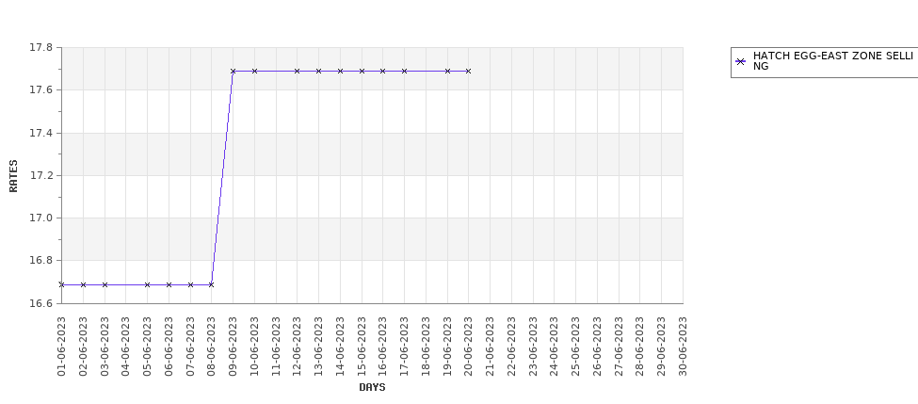
Task: Click the 10-06-2023 date label
Action: pyautogui.click(x=254, y=346)
